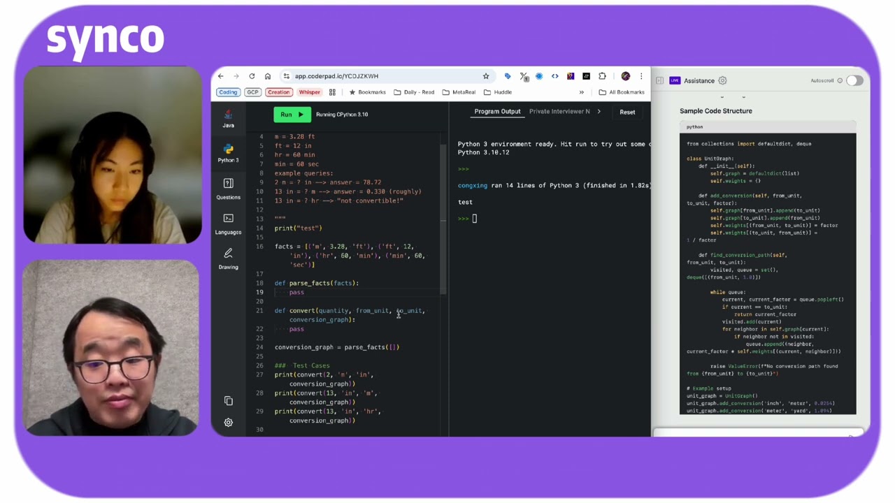Run the code with the Run button
This screenshot has height=503, width=895.
(292, 115)
